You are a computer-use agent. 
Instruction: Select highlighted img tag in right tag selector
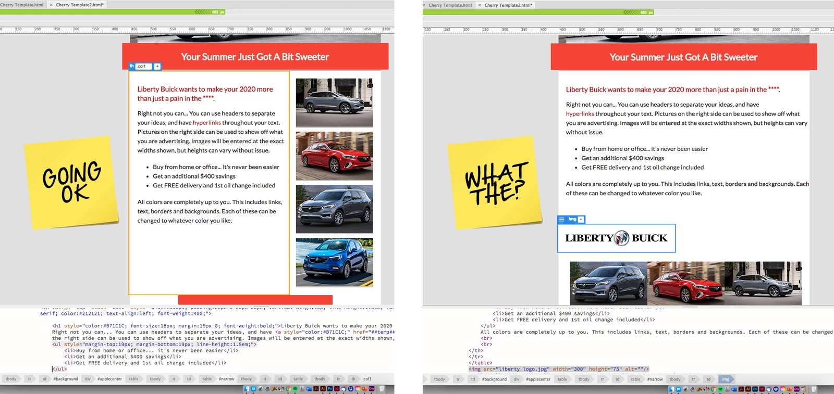tap(726, 379)
